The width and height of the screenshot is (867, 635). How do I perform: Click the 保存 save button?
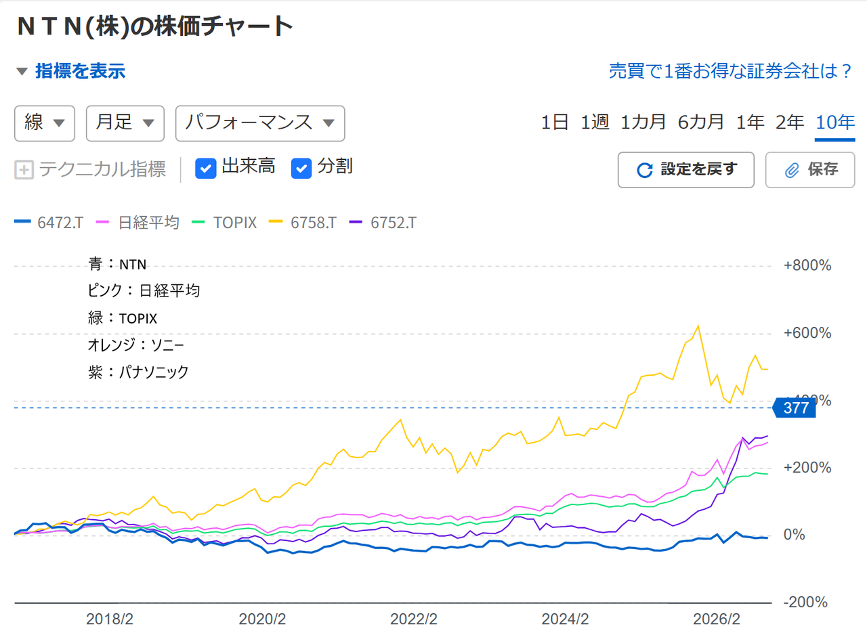click(x=810, y=170)
